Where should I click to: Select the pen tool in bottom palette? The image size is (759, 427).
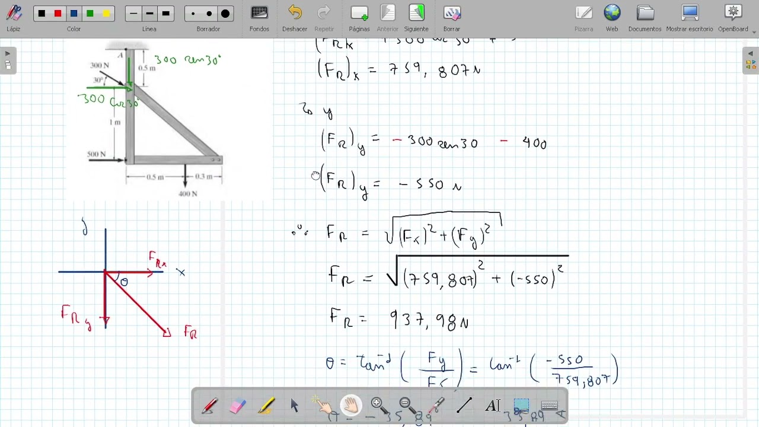(209, 406)
